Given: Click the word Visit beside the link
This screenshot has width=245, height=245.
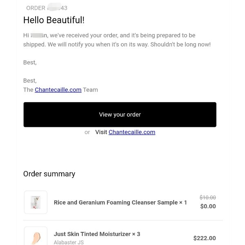Looking at the screenshot, I should 101,132.
